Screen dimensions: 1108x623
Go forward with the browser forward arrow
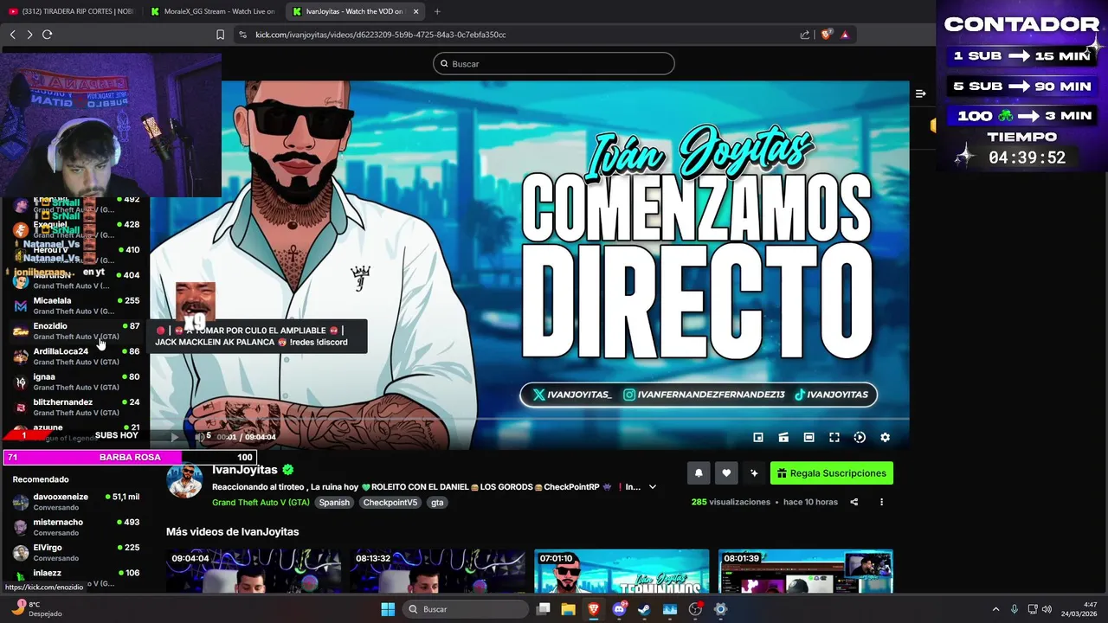click(29, 35)
